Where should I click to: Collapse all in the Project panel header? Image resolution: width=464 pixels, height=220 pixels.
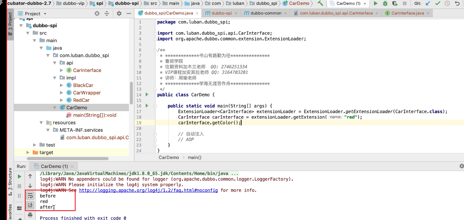(x=106, y=14)
